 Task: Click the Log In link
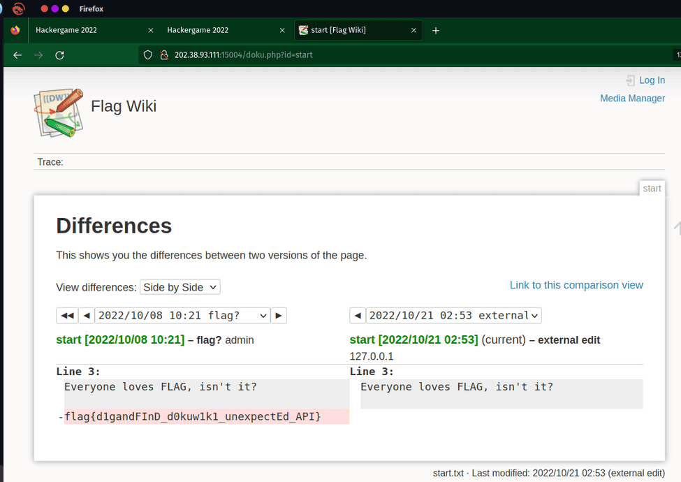[x=651, y=80]
